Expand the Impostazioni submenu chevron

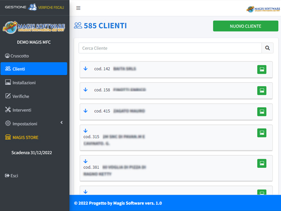(x=62, y=122)
